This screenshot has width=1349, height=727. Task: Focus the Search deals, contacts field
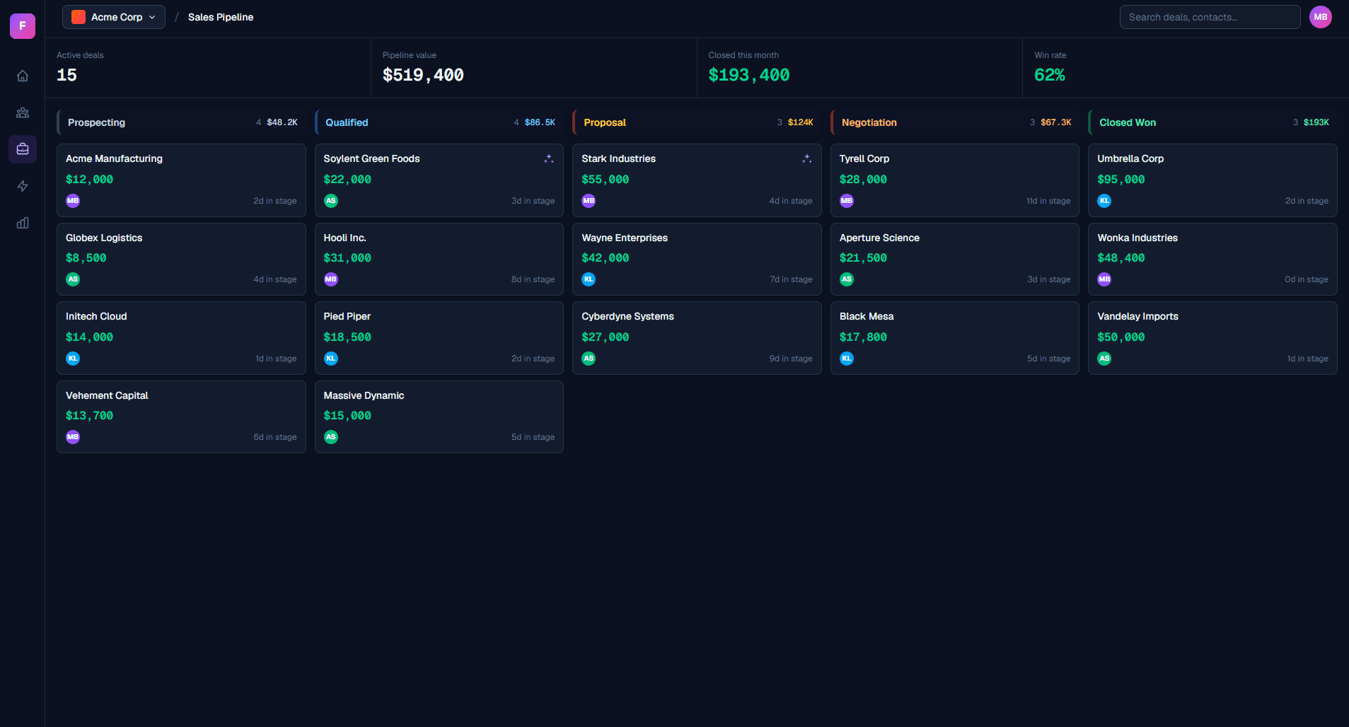coord(1210,17)
